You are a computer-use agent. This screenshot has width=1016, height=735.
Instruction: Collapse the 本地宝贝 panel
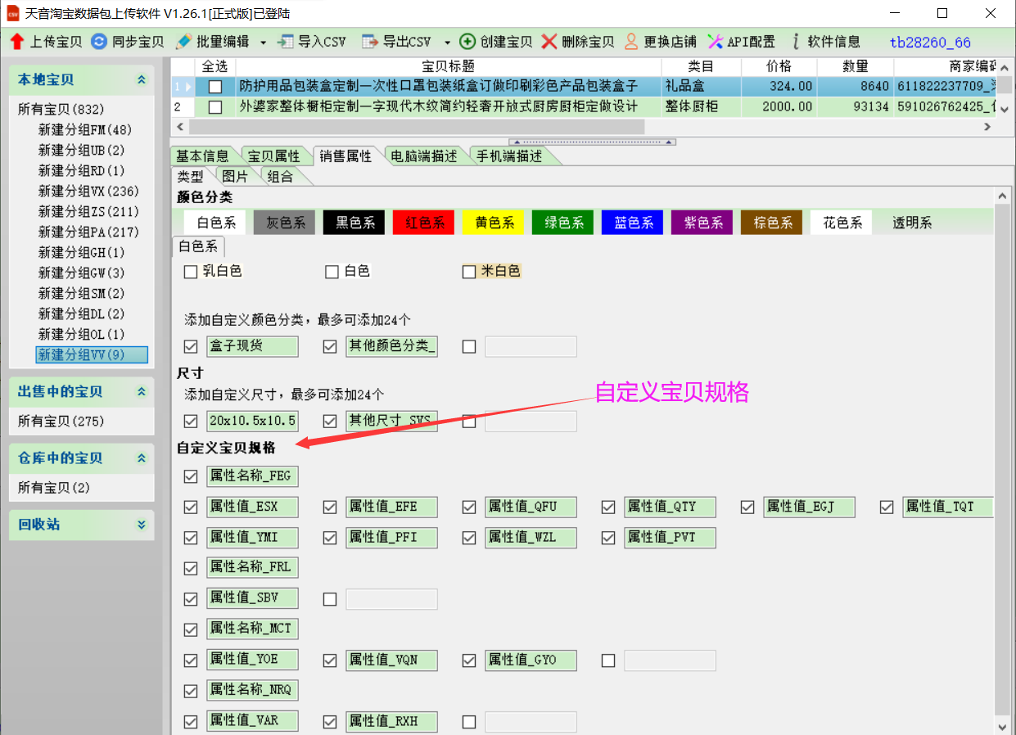[142, 79]
